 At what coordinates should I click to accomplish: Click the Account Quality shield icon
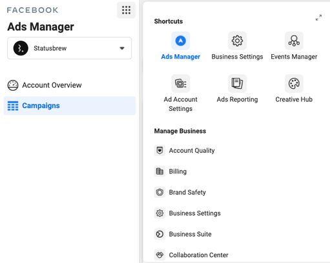pos(160,150)
